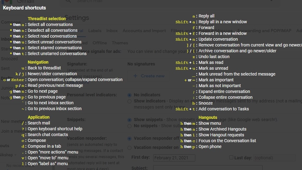Open the Offline settings tab
This screenshot has width=302, height=170.
click(100, 43)
